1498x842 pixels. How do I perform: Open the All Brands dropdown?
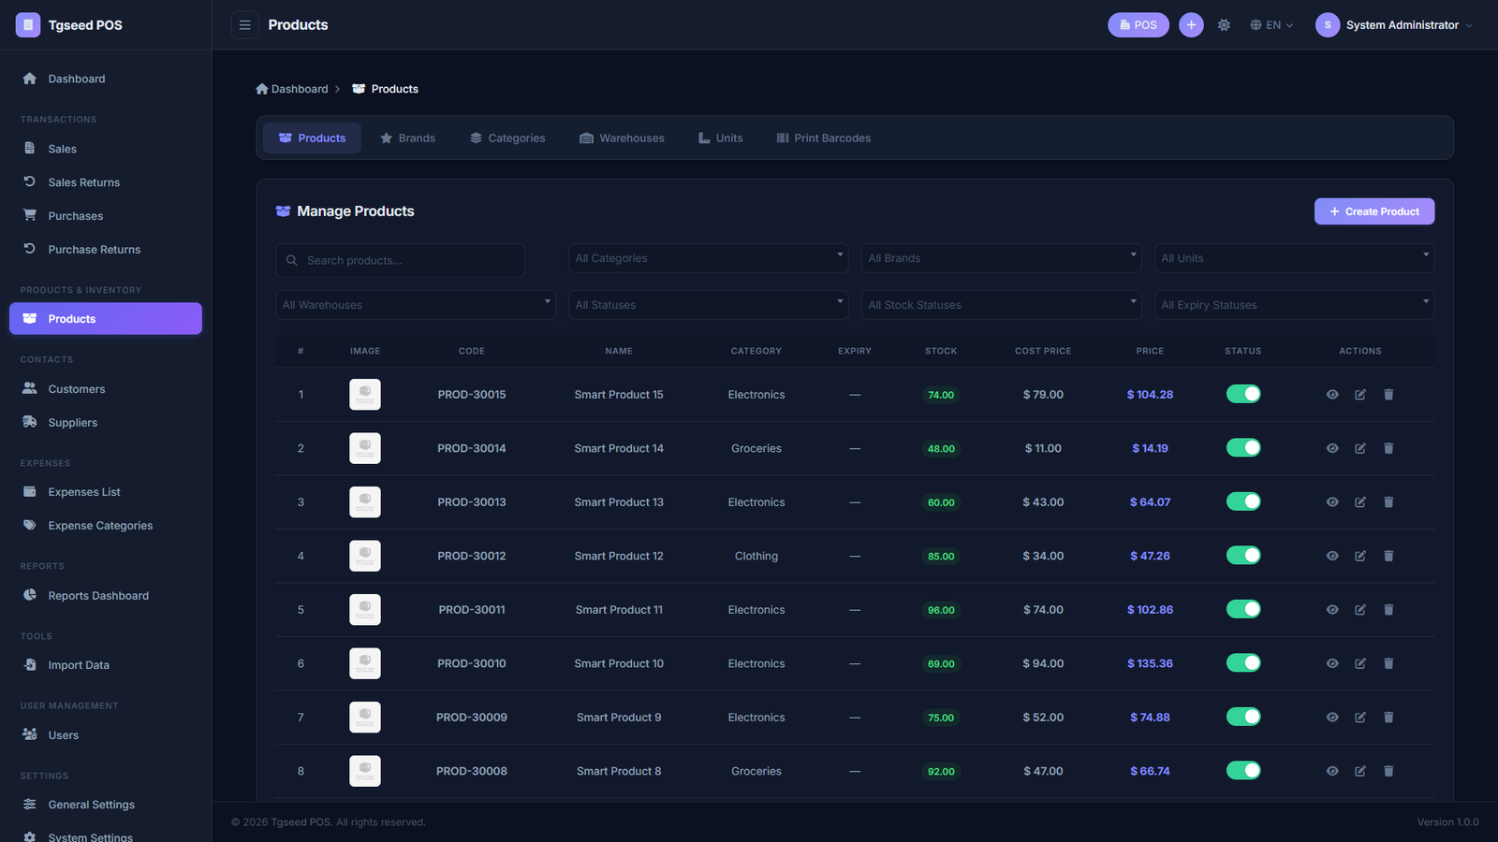[x=1001, y=258]
